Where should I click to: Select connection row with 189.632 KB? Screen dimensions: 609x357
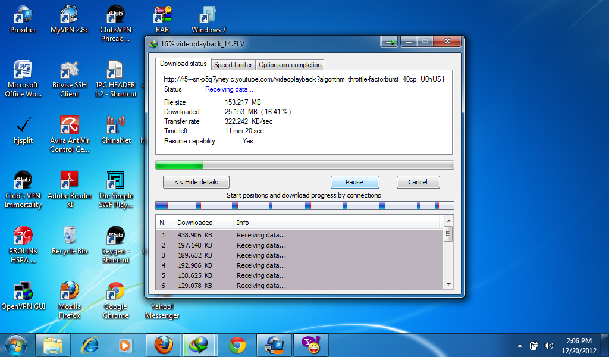coord(300,255)
